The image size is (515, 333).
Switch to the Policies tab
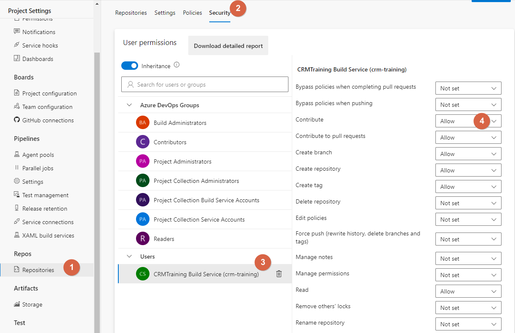point(192,13)
